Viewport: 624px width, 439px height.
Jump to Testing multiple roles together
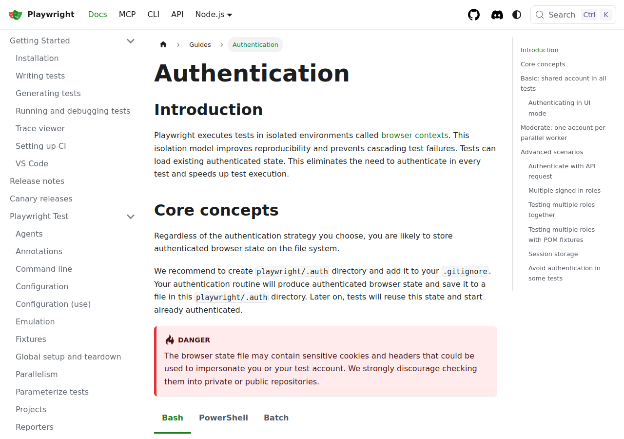tap(562, 210)
